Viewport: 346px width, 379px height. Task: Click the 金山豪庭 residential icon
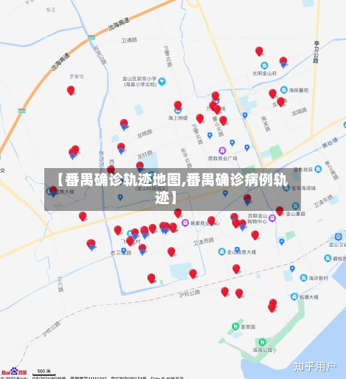[295, 206]
